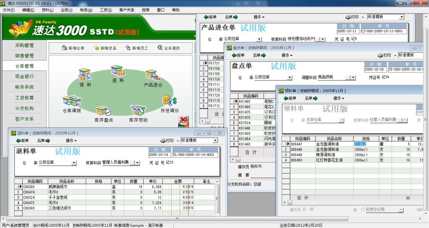The height and width of the screenshot is (228, 429).
Task: Select row F01731 in 产品进仓单 table
Action: tap(212, 63)
